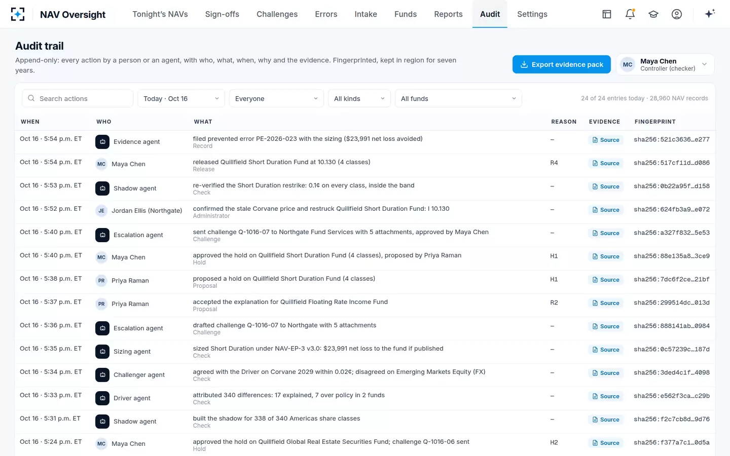
Task: Go to Settings tab
Action: (532, 14)
